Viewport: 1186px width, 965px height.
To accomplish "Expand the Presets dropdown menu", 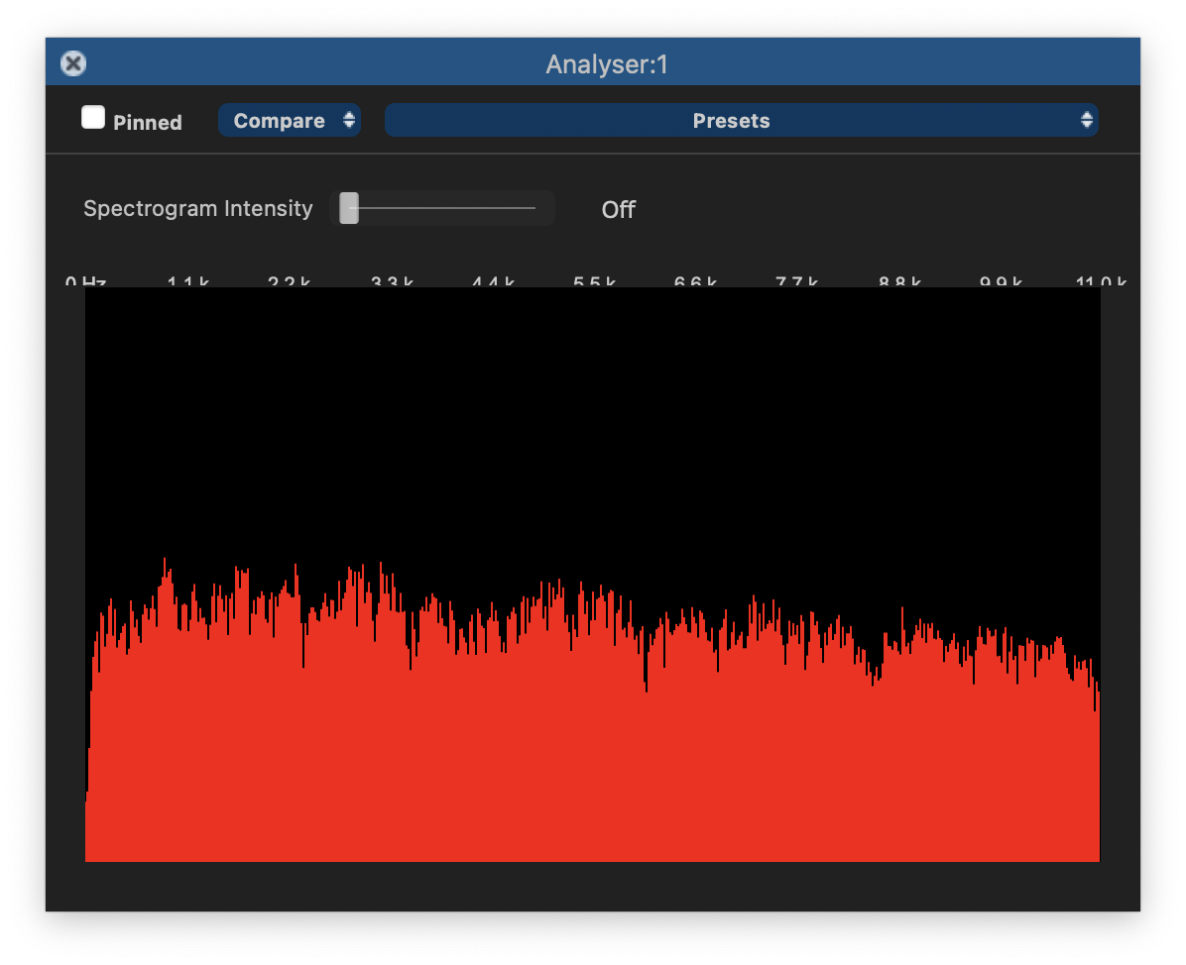I will pyautogui.click(x=731, y=121).
